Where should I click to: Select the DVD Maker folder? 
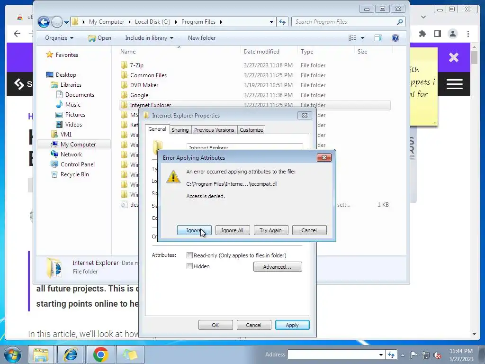(144, 85)
